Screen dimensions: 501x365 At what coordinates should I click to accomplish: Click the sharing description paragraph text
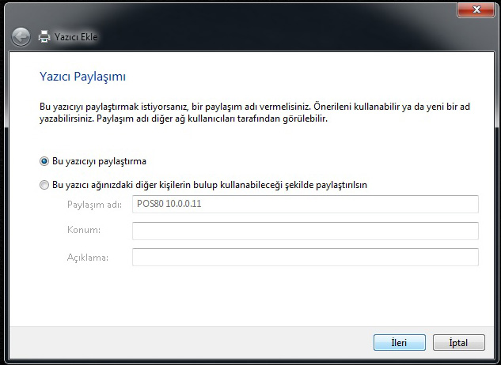[237, 112]
